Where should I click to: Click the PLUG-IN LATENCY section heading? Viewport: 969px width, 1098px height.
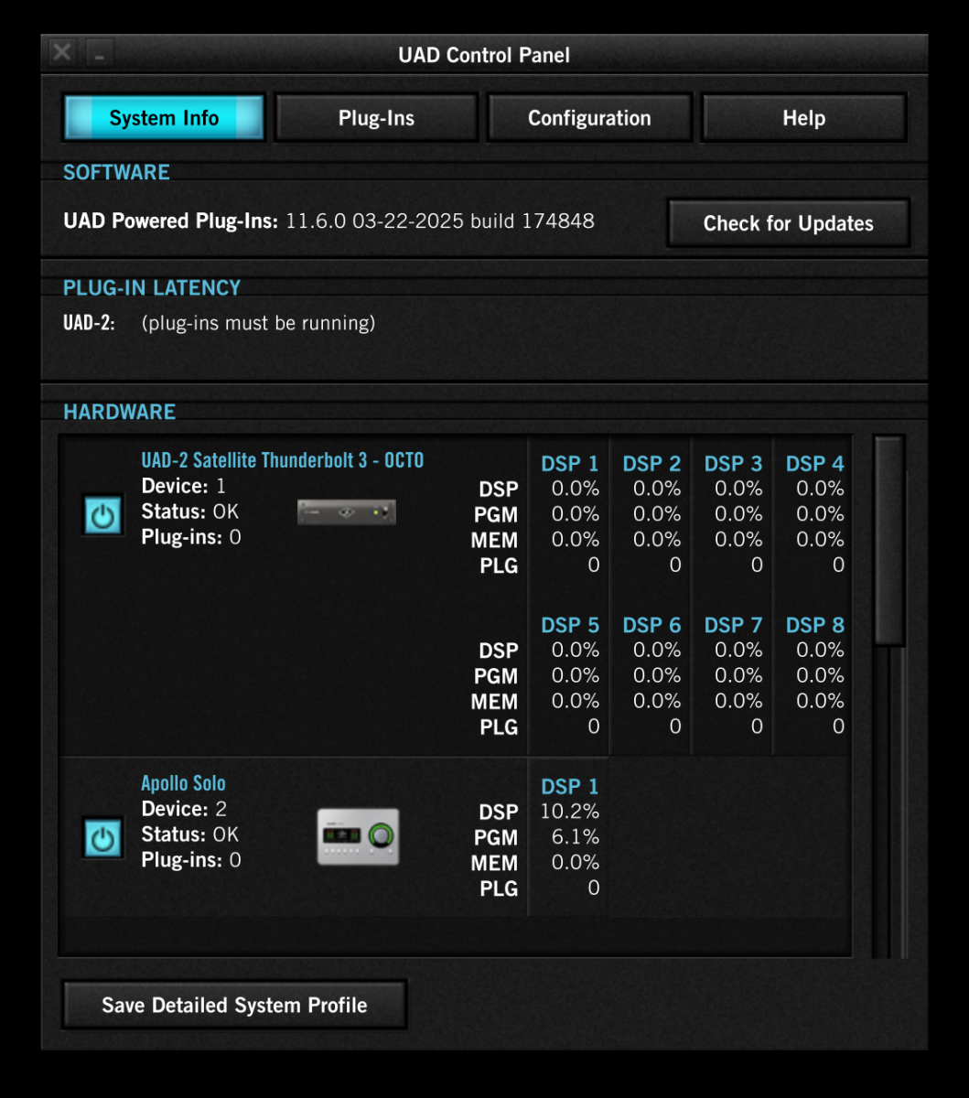pyautogui.click(x=152, y=287)
